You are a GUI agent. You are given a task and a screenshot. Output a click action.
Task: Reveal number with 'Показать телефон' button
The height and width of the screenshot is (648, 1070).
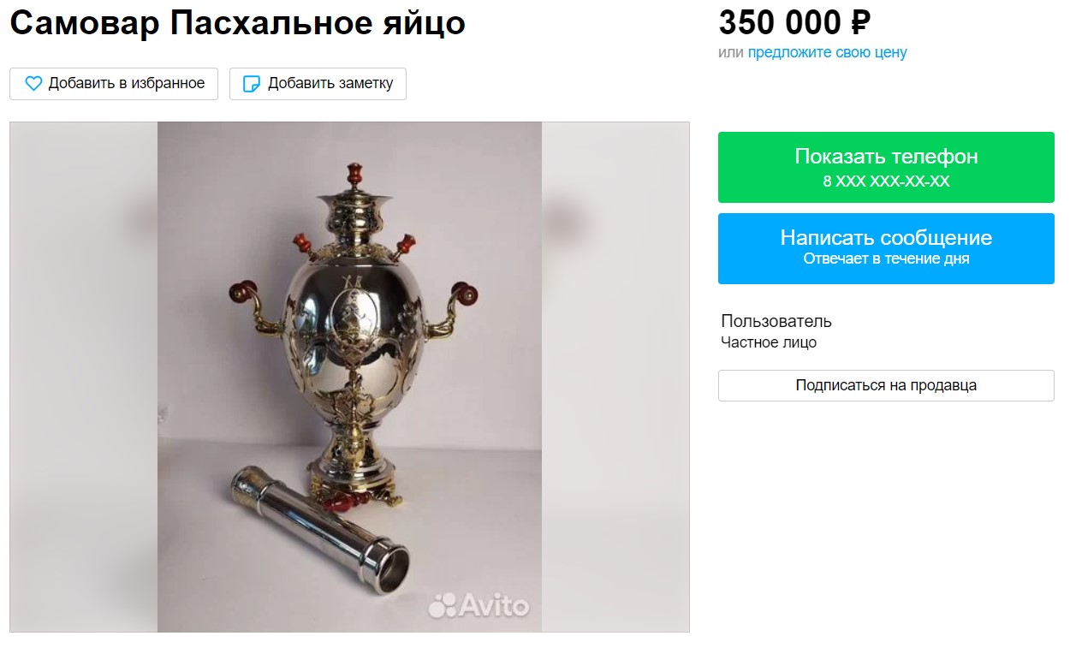[886, 167]
